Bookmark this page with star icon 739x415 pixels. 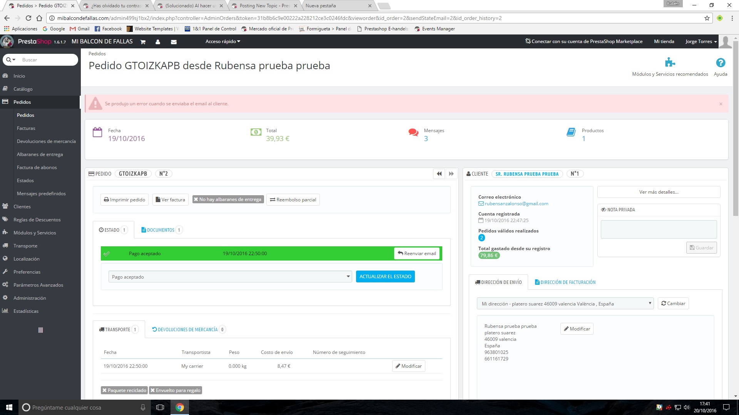(x=707, y=18)
